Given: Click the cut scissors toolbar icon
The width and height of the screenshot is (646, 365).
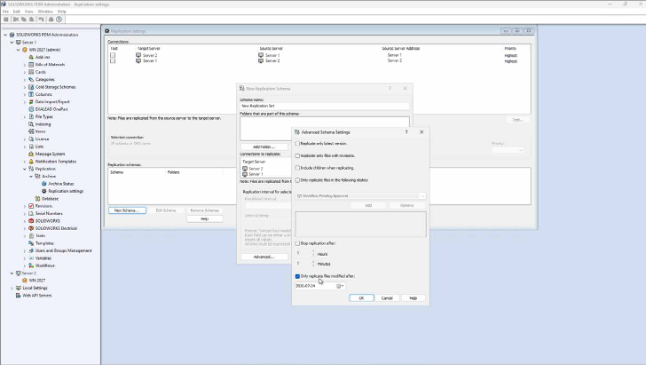Looking at the screenshot, I should pyautogui.click(x=16, y=20).
